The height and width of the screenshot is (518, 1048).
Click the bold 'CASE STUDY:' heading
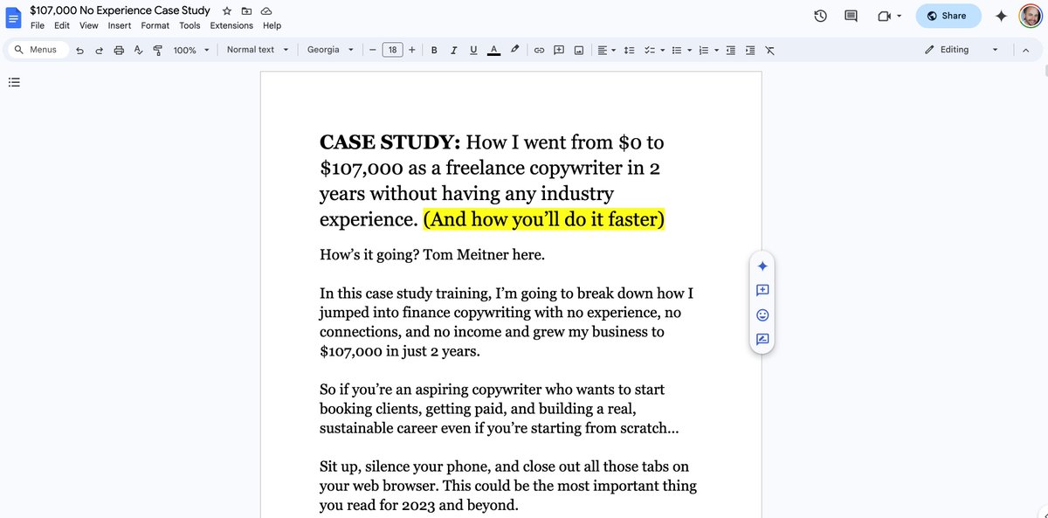(x=390, y=142)
